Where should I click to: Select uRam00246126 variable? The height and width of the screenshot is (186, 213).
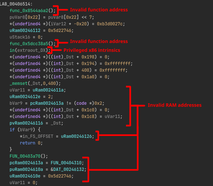click(76, 136)
